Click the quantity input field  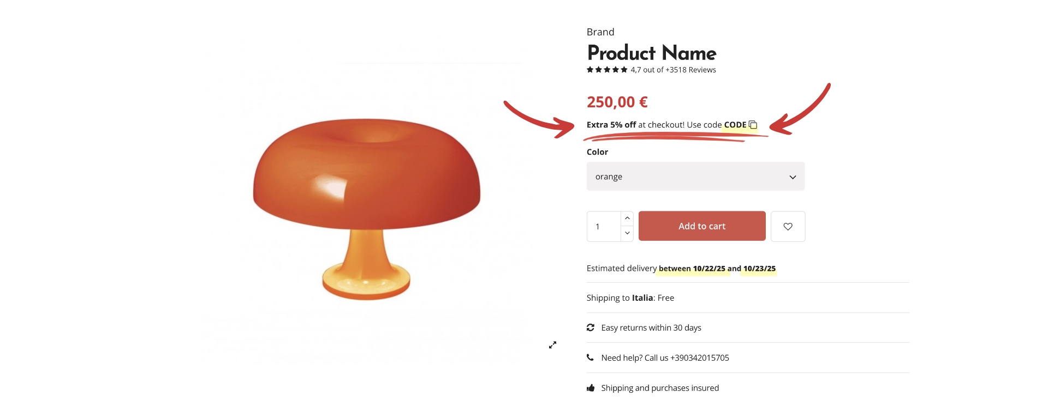[x=604, y=226]
